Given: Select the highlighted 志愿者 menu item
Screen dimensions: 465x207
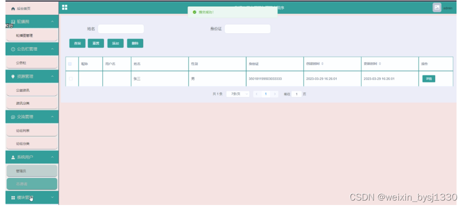Looking at the screenshot, I should pyautogui.click(x=32, y=184).
